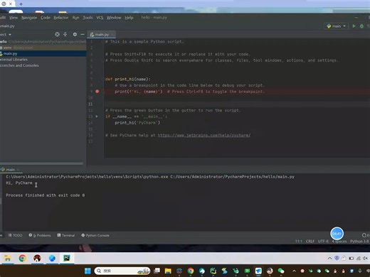Remove the red breakpoint on line 9
Viewport: 370px width, 277px height.
(x=97, y=92)
